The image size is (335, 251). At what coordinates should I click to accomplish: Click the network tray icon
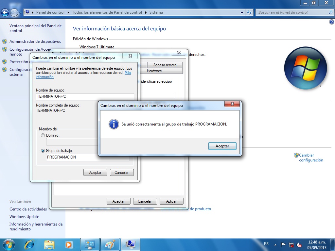click(x=291, y=244)
